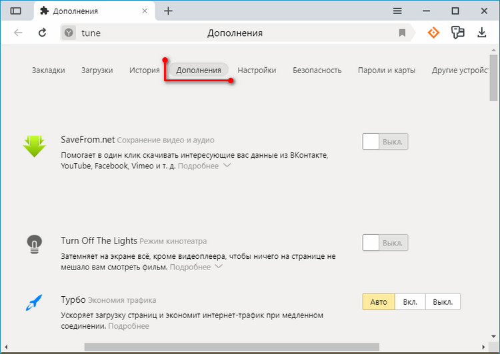Click the scroll up arrow
Screen dimensions: 500x354
pos(493,50)
